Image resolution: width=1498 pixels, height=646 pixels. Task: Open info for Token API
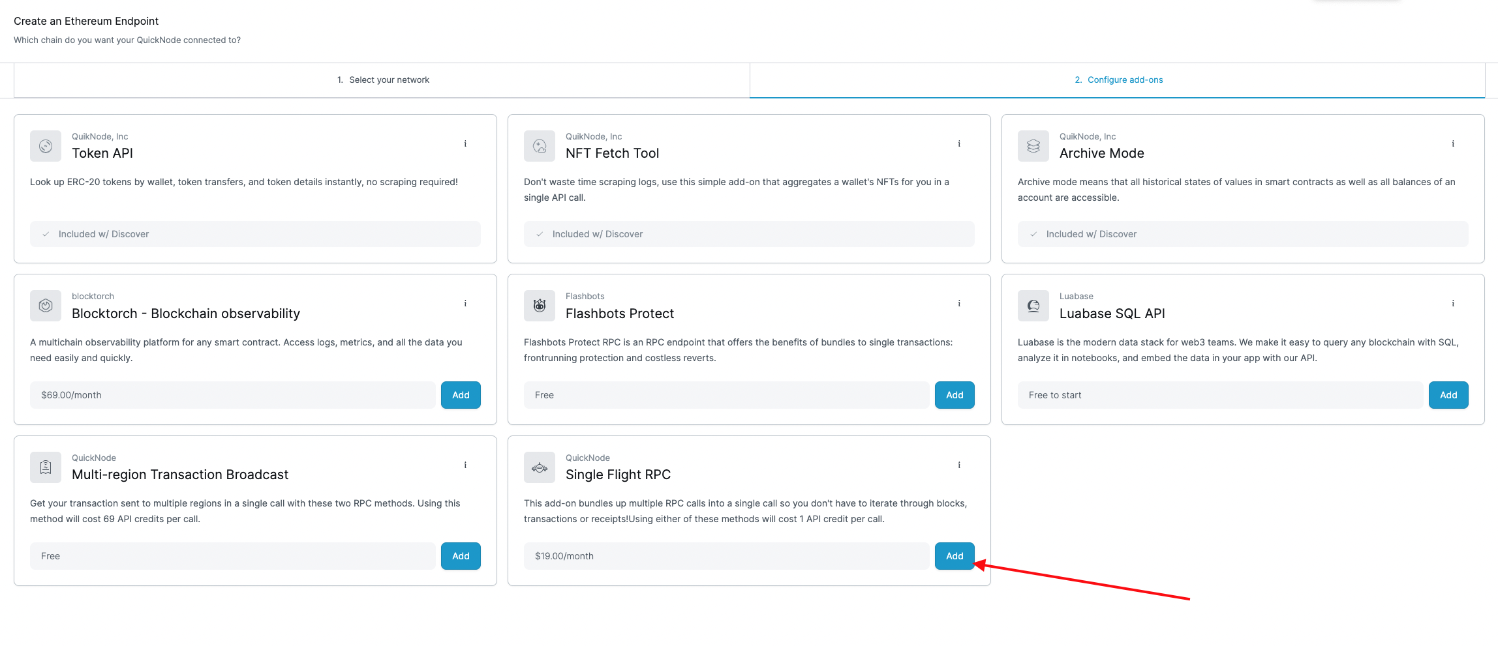465,143
